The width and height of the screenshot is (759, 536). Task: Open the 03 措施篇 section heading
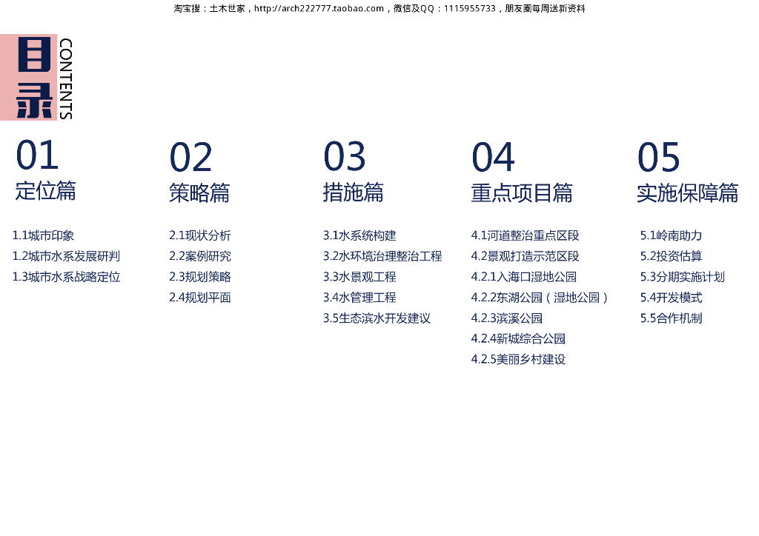pyautogui.click(x=353, y=172)
